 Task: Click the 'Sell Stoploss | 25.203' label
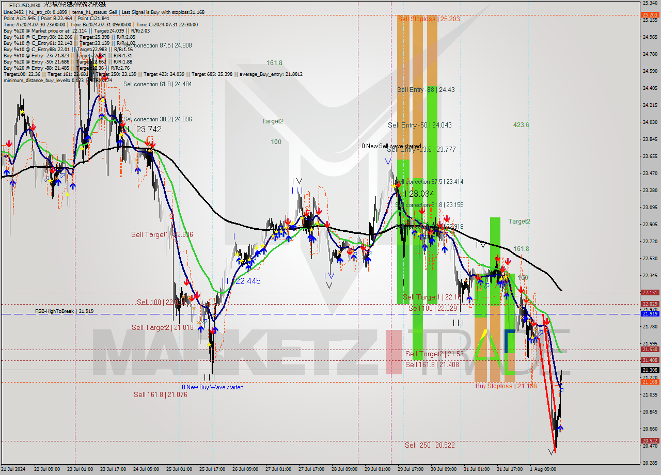429,19
